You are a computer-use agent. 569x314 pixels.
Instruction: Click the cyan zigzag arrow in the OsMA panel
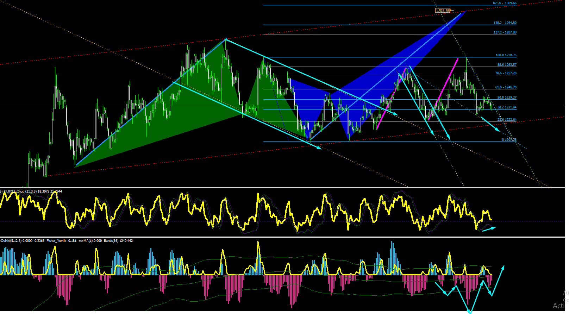pos(470,289)
